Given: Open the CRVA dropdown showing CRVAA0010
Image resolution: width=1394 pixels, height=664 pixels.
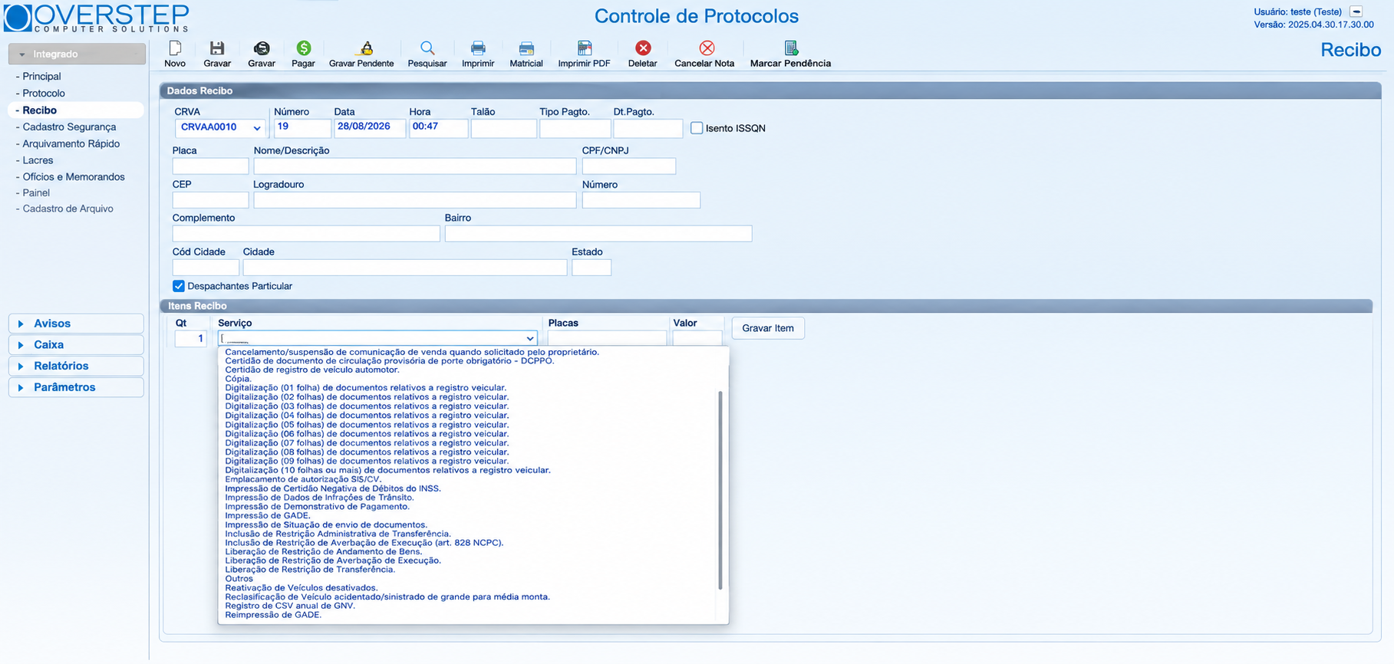Looking at the screenshot, I should (220, 128).
